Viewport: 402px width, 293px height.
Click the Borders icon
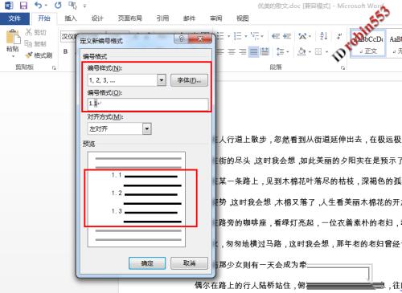(x=318, y=51)
